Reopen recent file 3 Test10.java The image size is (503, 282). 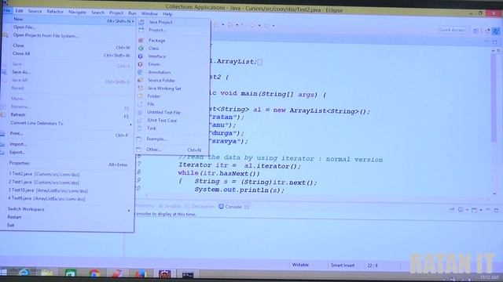[48, 190]
